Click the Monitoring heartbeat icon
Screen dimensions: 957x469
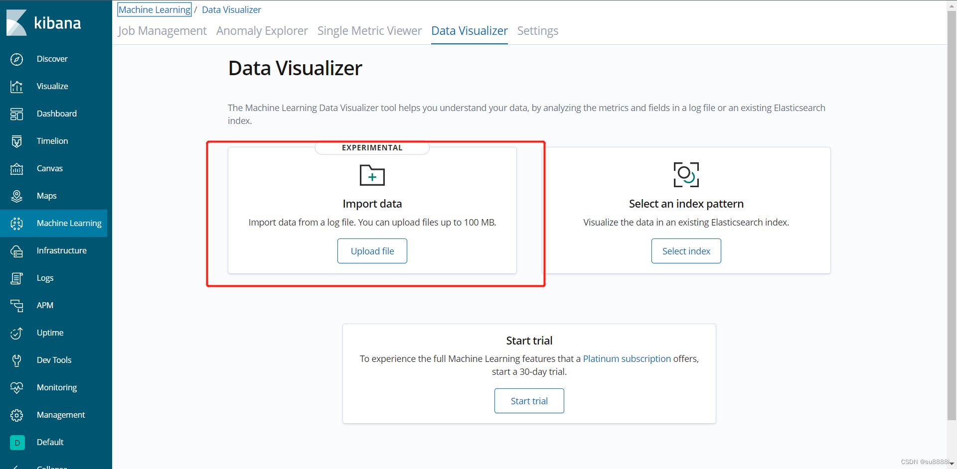point(16,388)
